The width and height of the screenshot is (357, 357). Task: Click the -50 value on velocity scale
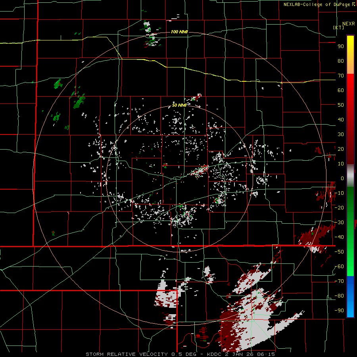point(339,252)
